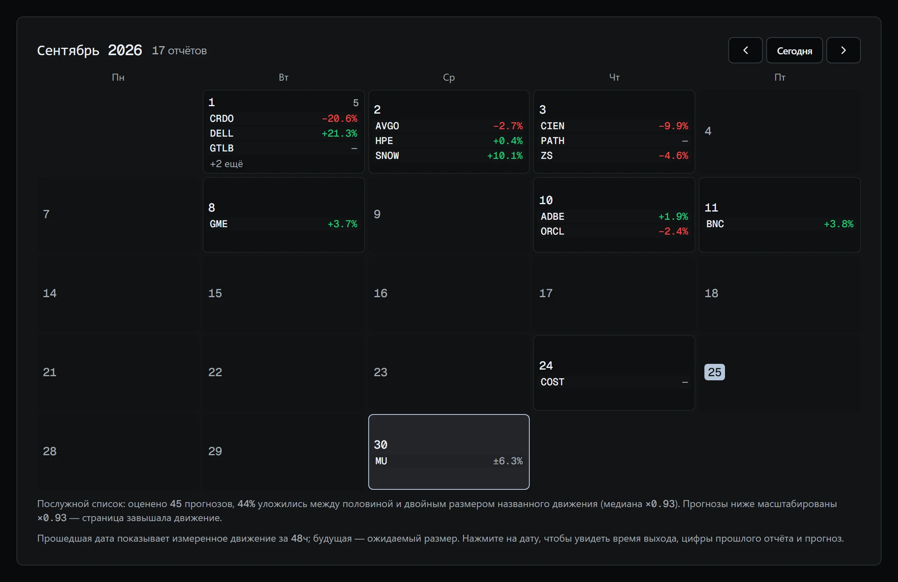The height and width of the screenshot is (582, 898).
Task: Select the HPE +0.4% row
Action: pos(449,141)
